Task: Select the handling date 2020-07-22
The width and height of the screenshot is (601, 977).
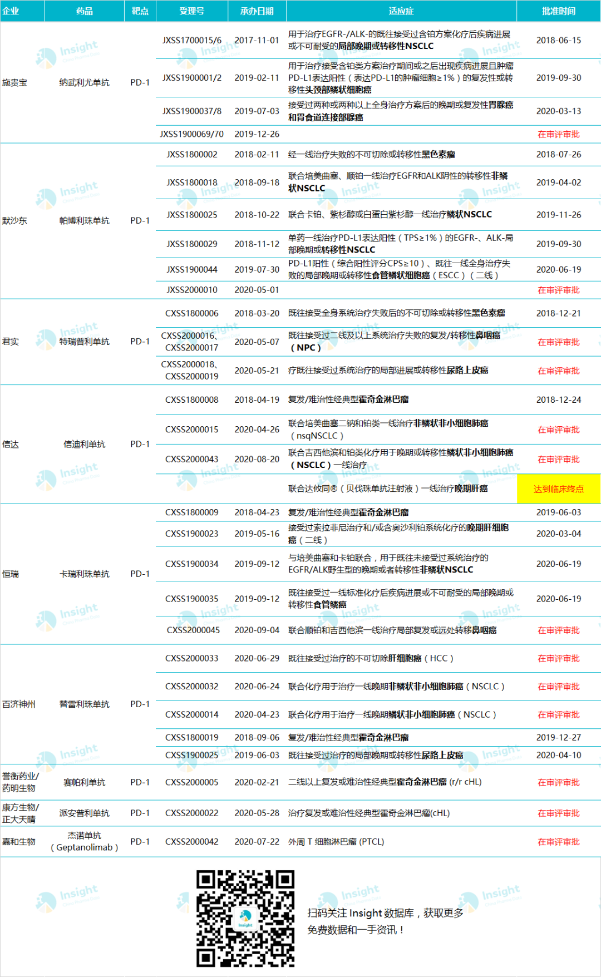Action: [x=257, y=841]
